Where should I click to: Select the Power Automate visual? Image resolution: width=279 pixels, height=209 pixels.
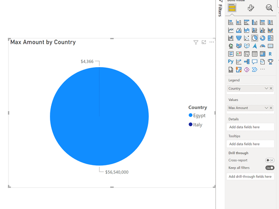(x=254, y=70)
